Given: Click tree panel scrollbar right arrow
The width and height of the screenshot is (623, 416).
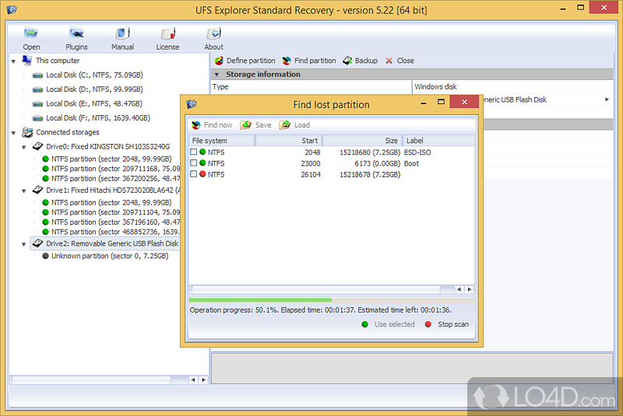Looking at the screenshot, I should (x=203, y=380).
